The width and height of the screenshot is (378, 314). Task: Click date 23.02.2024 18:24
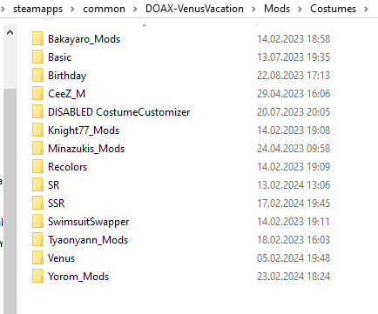[294, 277]
